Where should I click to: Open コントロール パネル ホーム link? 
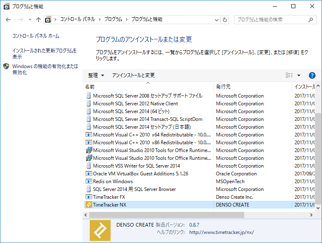tap(36, 36)
